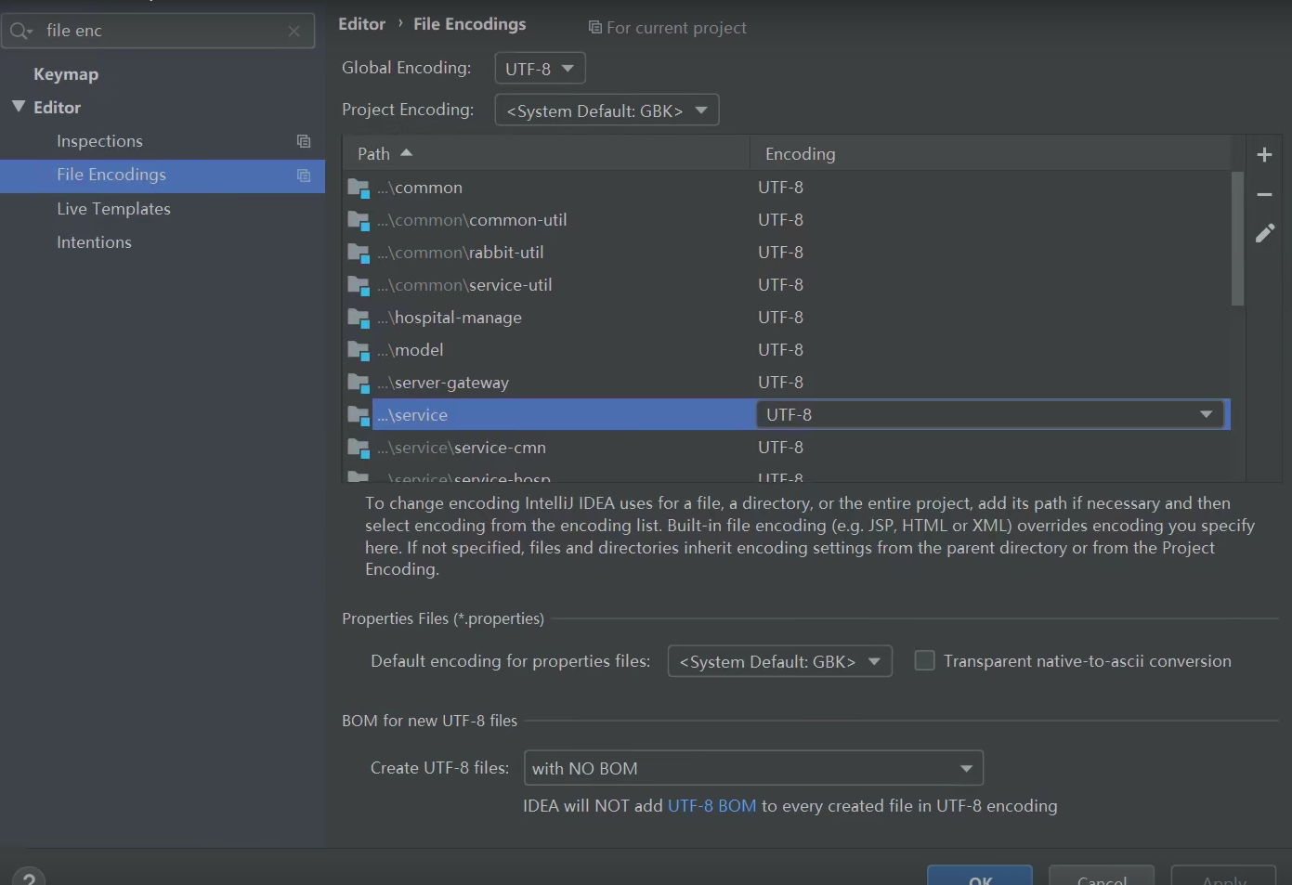1292x885 pixels.
Task: Select the common\rabbit-util path row
Action: (787, 253)
